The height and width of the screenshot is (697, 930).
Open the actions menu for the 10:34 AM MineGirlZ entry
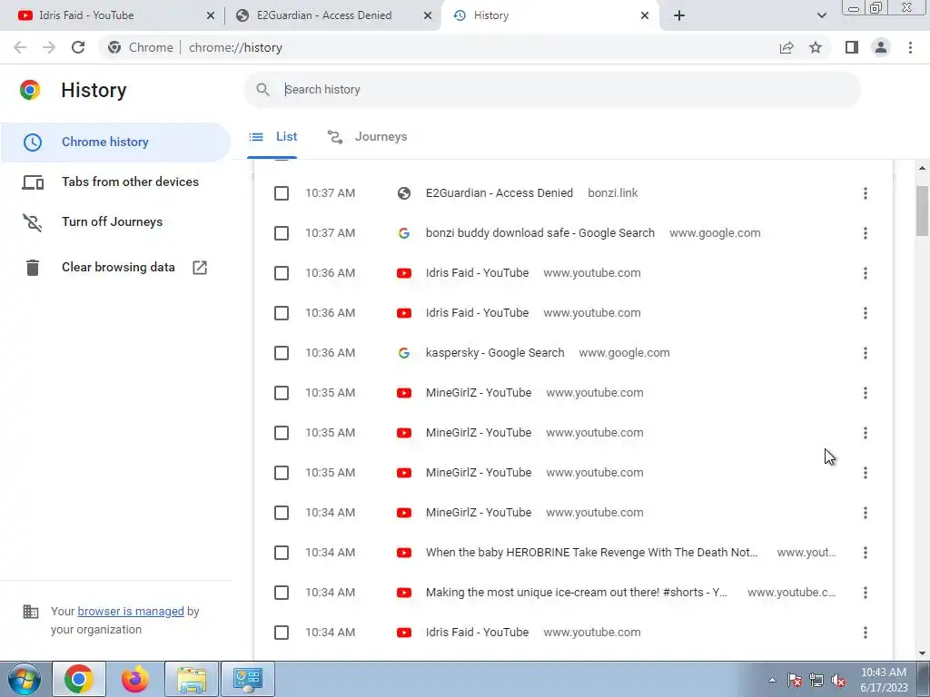pyautogui.click(x=866, y=513)
